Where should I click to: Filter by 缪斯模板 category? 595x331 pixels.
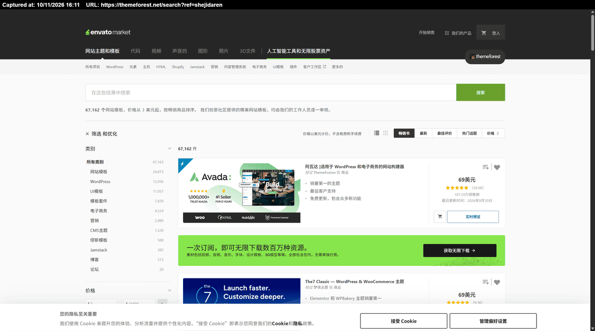pyautogui.click(x=98, y=240)
